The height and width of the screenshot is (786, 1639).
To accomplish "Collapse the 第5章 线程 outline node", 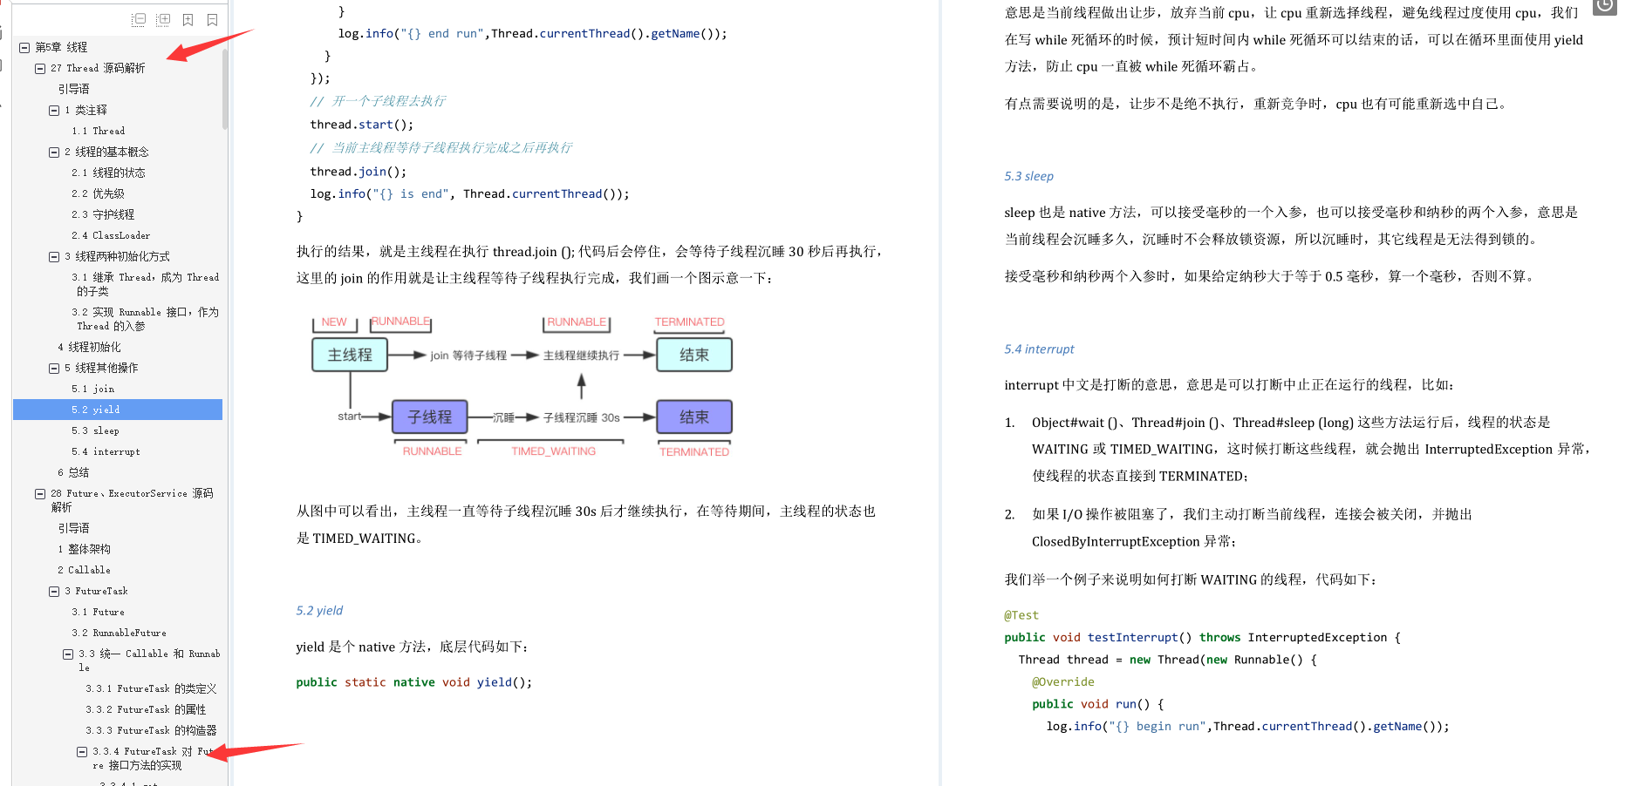I will pyautogui.click(x=25, y=47).
